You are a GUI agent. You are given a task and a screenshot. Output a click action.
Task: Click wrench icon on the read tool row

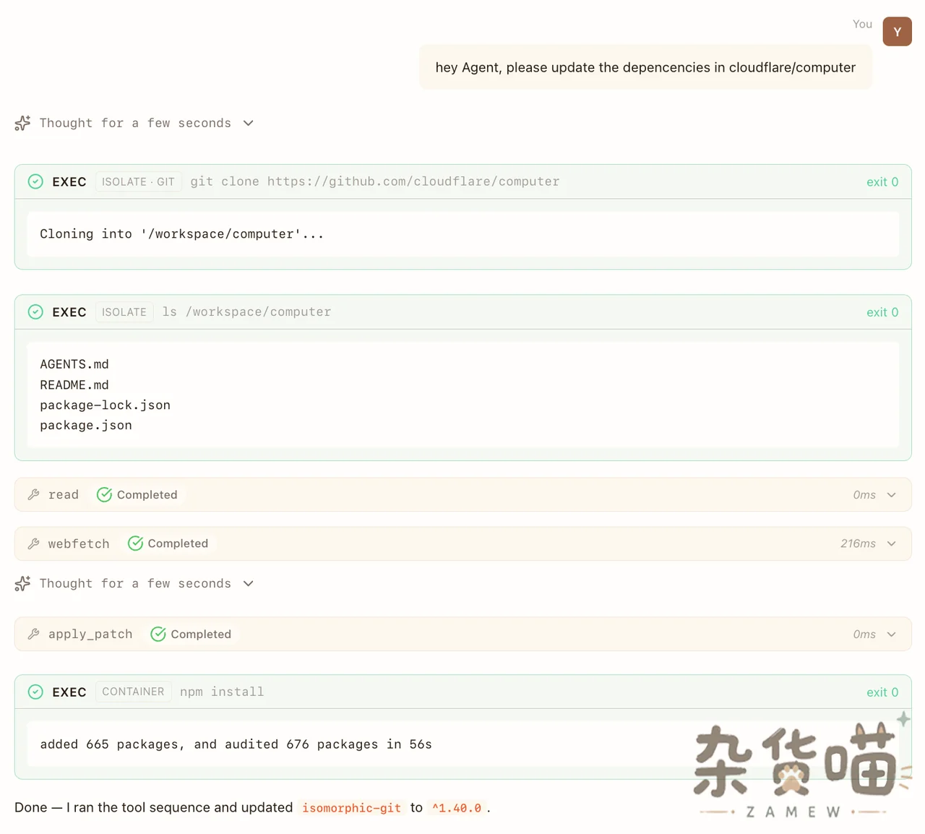coord(33,494)
